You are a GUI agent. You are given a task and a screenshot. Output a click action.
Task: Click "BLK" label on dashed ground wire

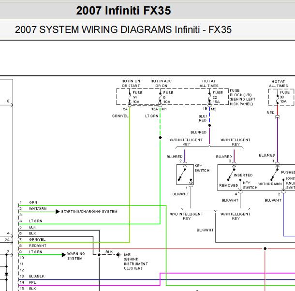[x=109, y=252]
